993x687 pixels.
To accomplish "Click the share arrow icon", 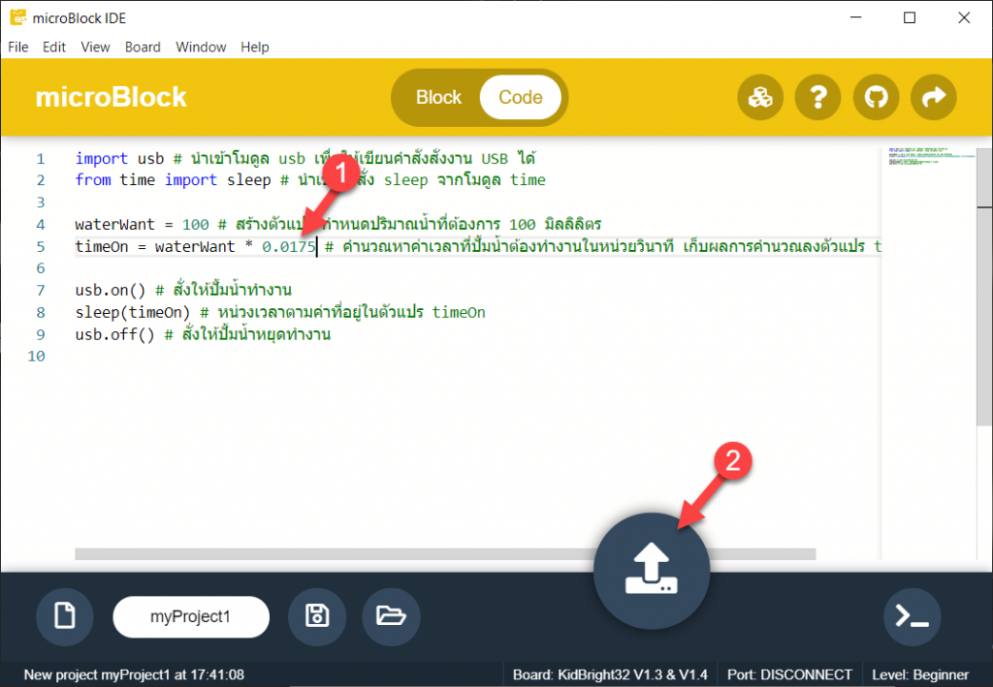I will 934,98.
